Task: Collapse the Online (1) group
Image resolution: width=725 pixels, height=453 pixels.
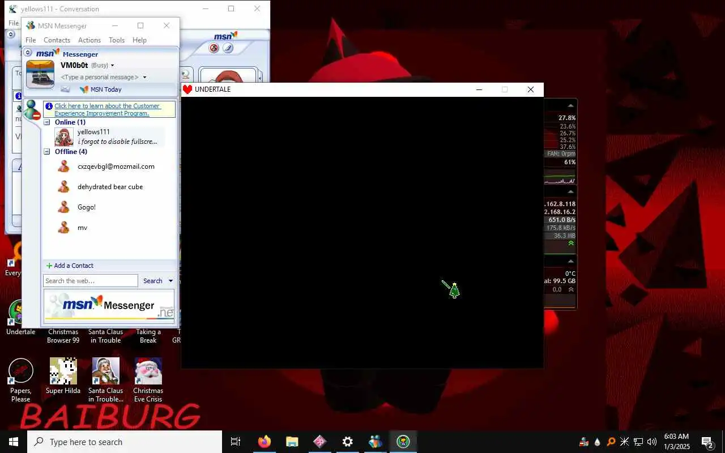Action: (x=47, y=122)
